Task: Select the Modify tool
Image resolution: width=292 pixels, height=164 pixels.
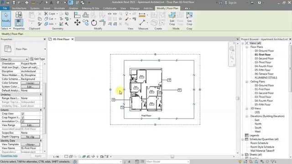Action: click(6, 18)
